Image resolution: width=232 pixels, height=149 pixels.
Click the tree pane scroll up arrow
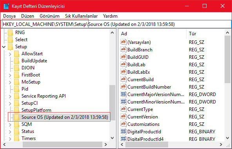pyautogui.click(x=112, y=33)
